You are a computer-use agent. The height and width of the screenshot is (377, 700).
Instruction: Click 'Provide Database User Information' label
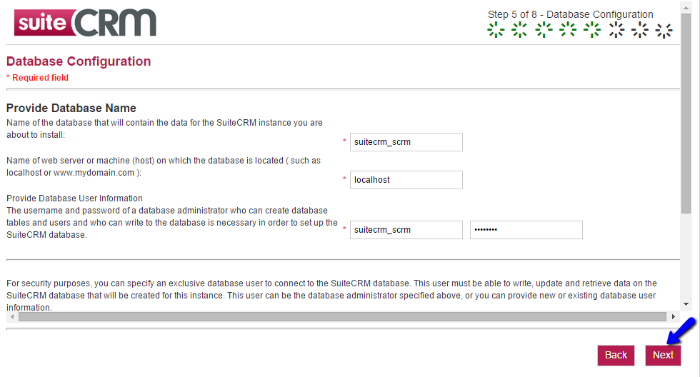click(74, 198)
